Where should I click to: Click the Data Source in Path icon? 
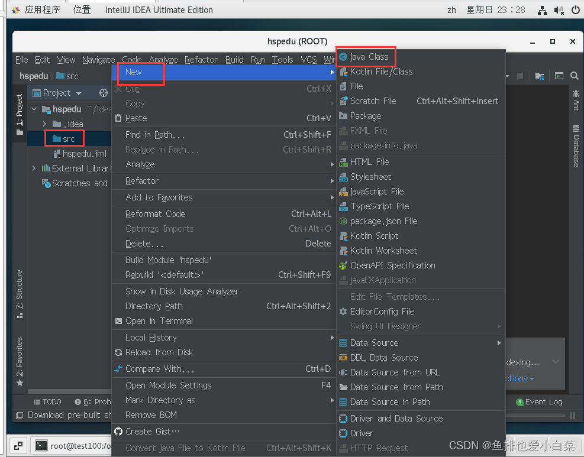coord(343,402)
